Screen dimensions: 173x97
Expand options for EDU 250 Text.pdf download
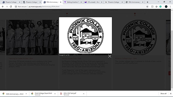(x=84, y=94)
